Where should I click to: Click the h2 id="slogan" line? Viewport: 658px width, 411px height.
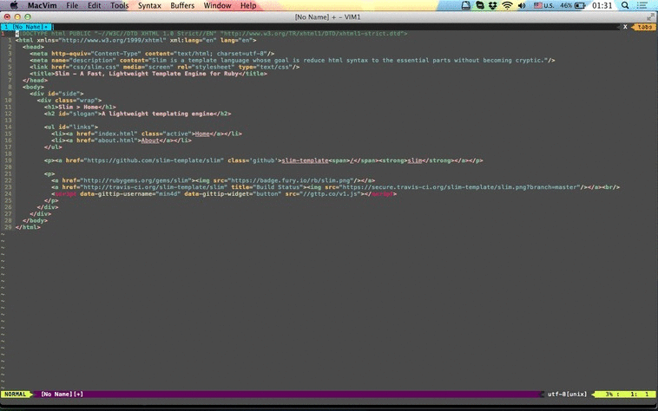point(138,114)
